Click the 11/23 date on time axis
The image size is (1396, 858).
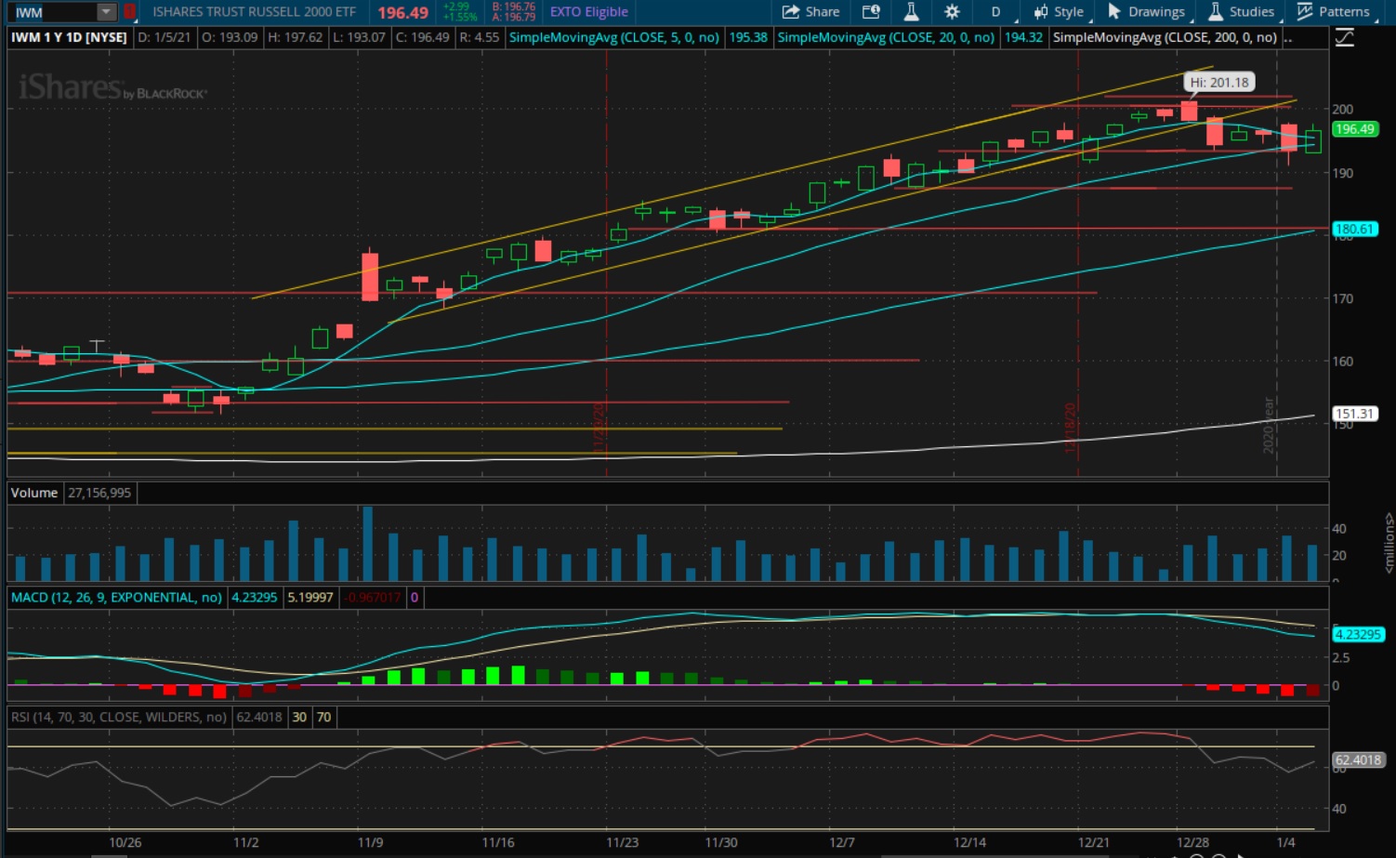pos(622,842)
